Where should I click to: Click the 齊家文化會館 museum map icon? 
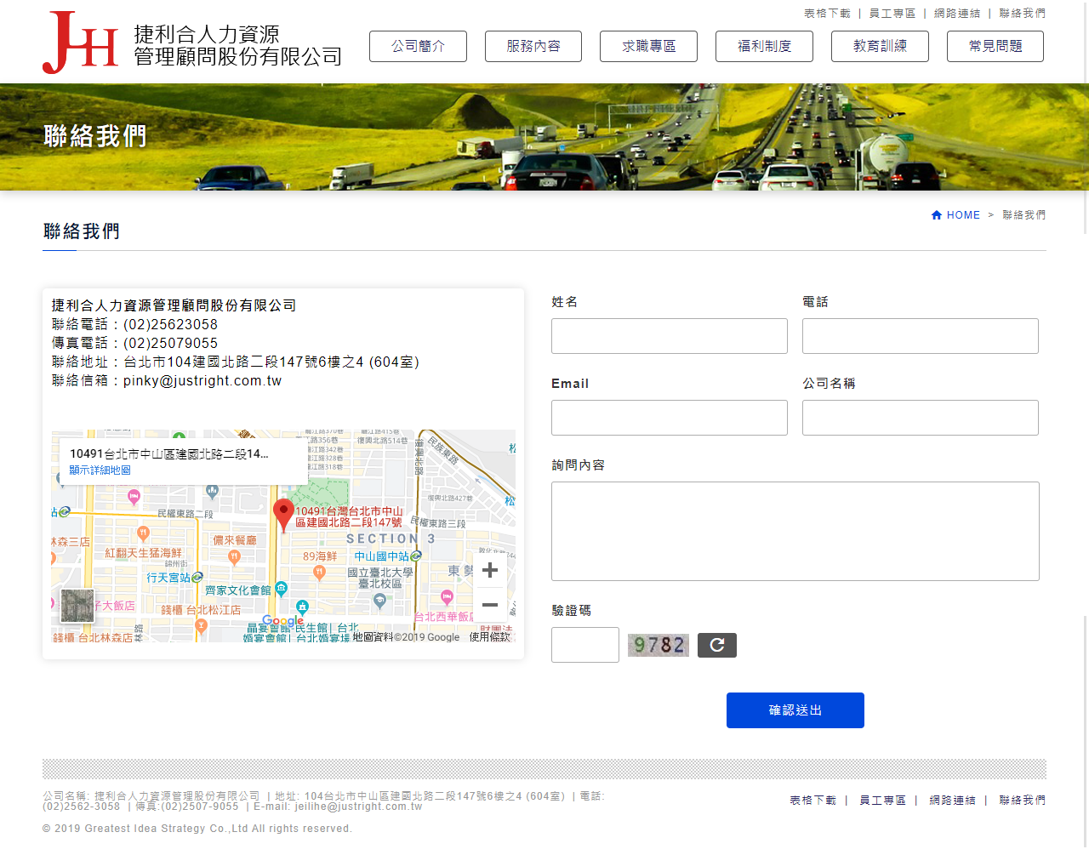[x=282, y=589]
